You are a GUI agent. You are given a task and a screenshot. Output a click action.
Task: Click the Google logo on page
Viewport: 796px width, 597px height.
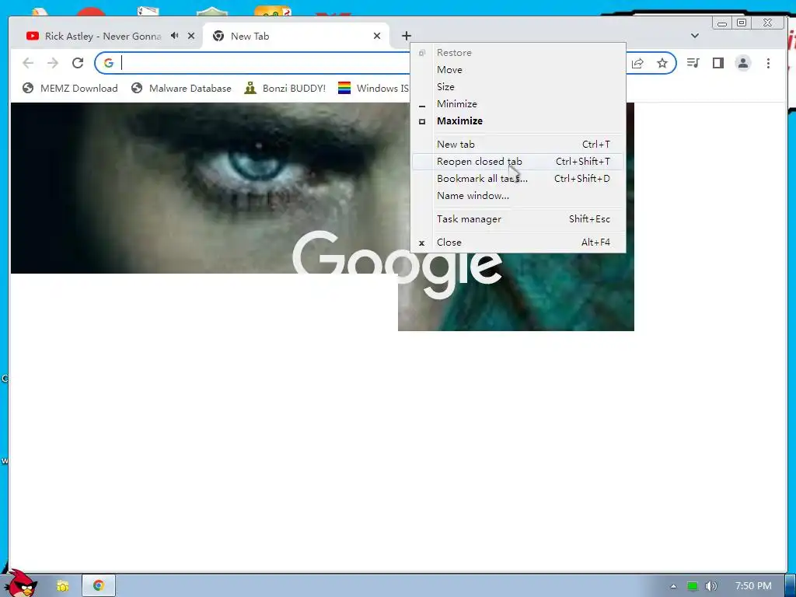point(397,264)
